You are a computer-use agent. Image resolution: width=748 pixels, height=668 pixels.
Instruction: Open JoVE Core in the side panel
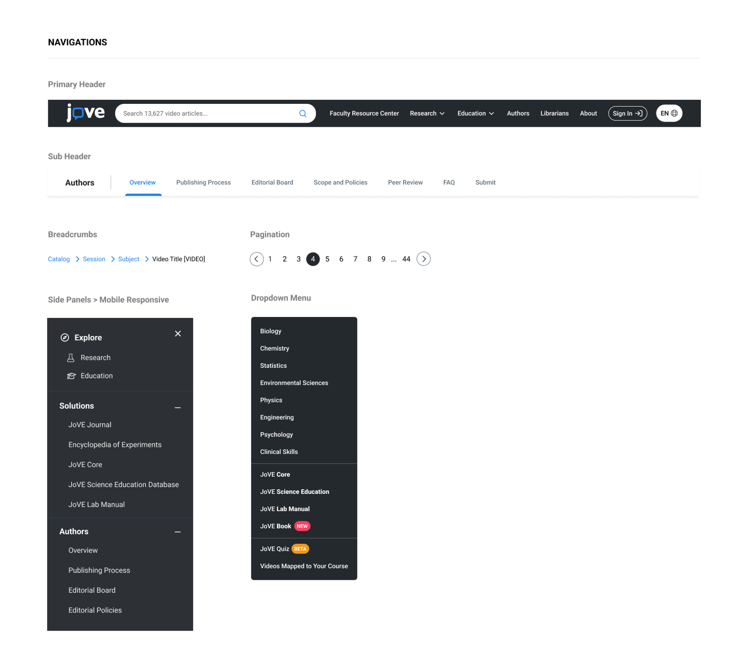click(85, 465)
